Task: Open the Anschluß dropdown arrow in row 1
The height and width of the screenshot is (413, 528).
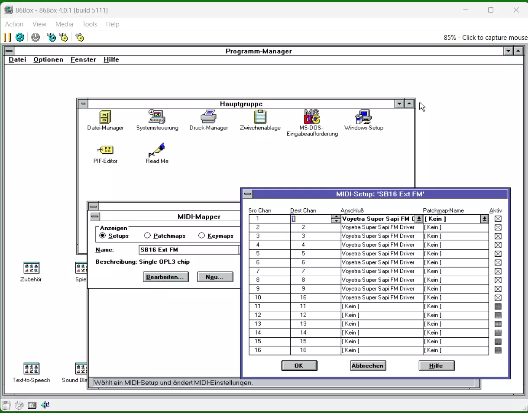Action: pos(418,219)
